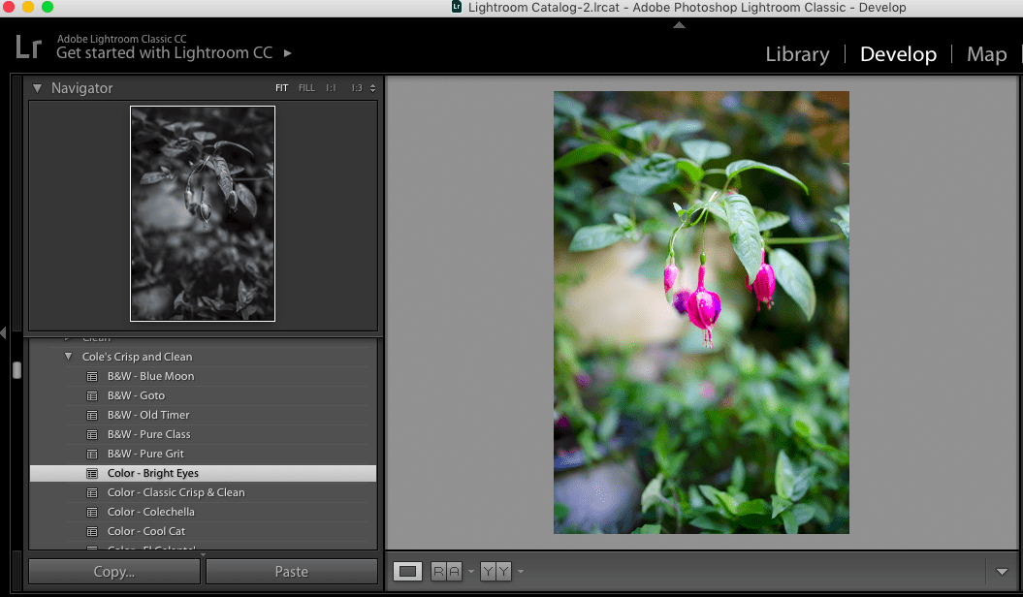1023x597 pixels.
Task: Select the R|A reference view button
Action: pos(446,572)
